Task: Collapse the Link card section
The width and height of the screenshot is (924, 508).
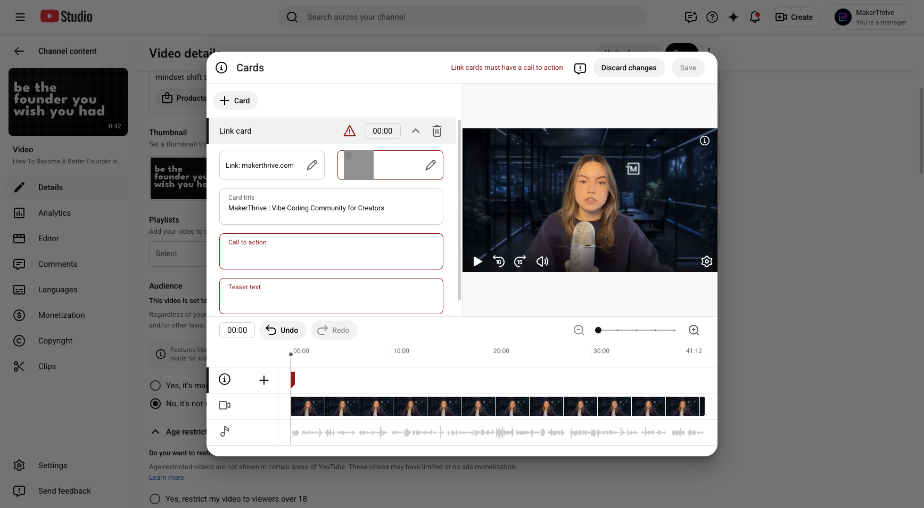Action: click(416, 131)
